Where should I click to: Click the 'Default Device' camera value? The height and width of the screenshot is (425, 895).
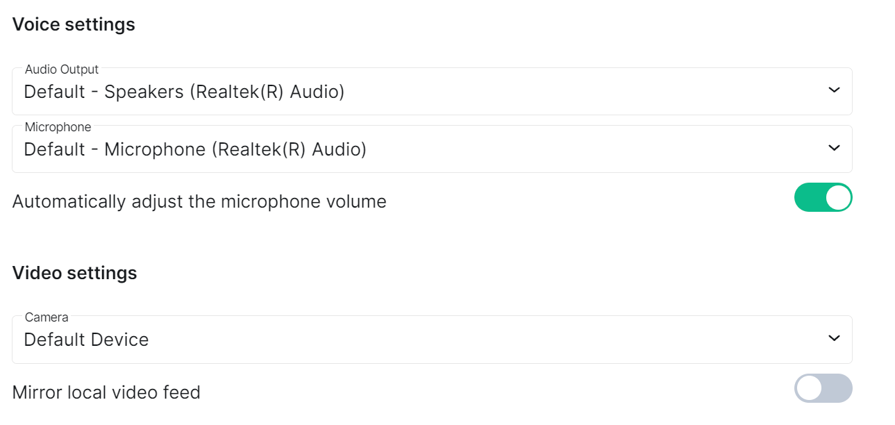[x=86, y=340]
